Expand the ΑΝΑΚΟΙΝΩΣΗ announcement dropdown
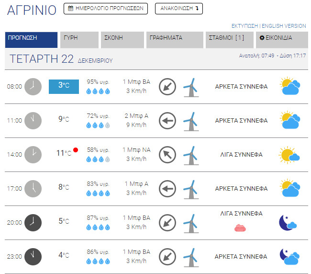Viewport: 311px width, 274px height. 179,9
